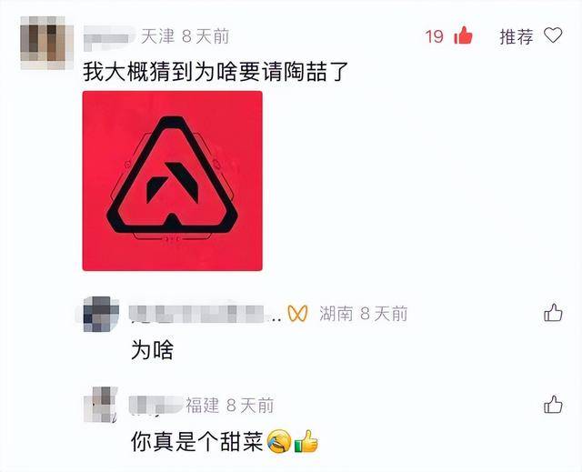582x472 pixels.
Task: Like the top comment with red thumbs-up
Action: click(x=463, y=35)
